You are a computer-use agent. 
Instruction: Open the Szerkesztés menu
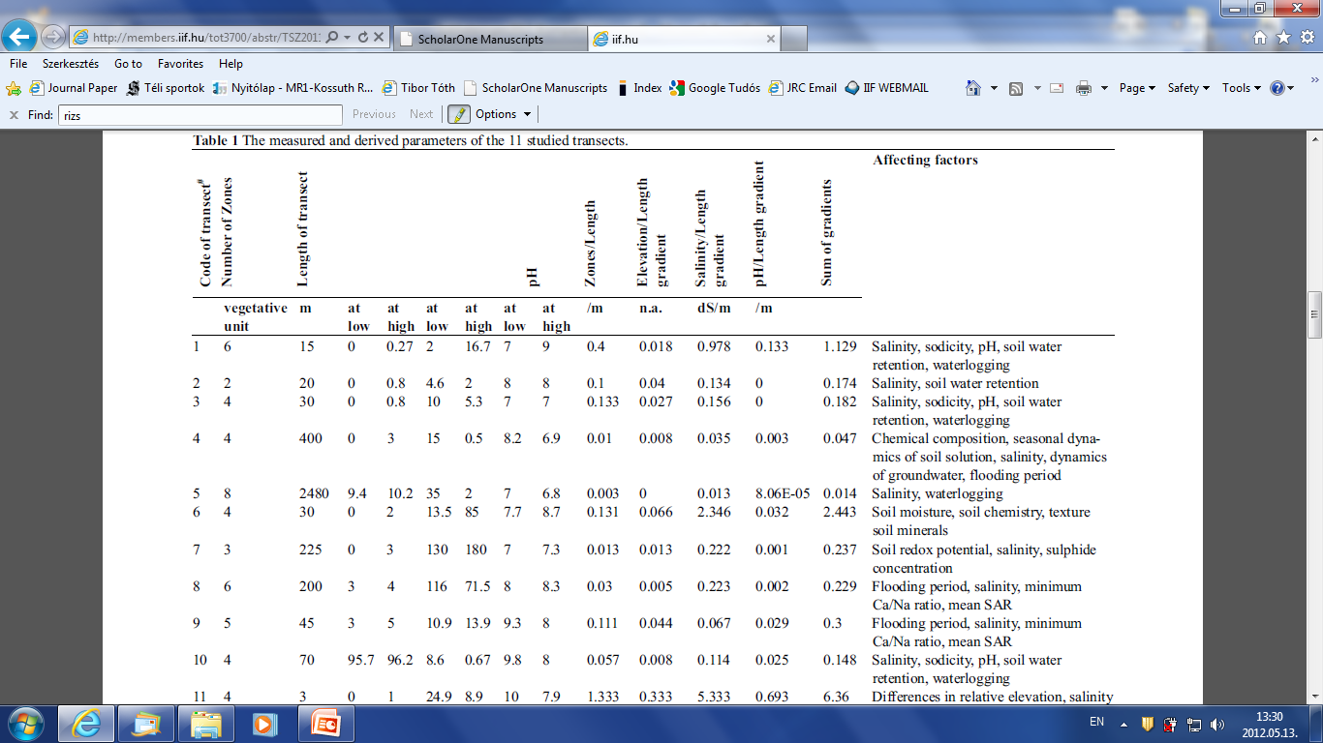tap(71, 64)
